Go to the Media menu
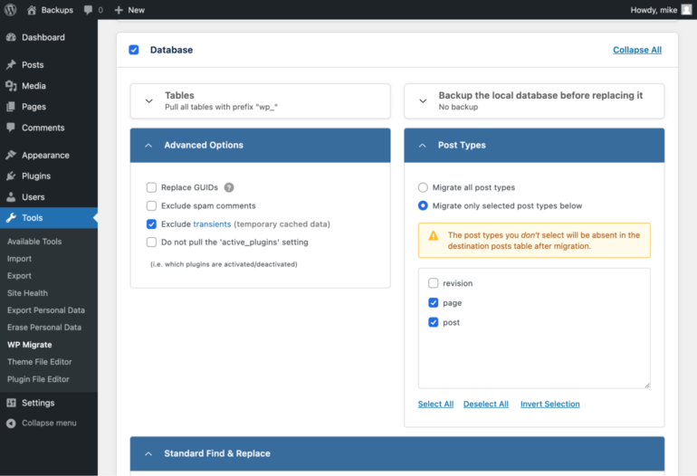The image size is (697, 476). [33, 86]
